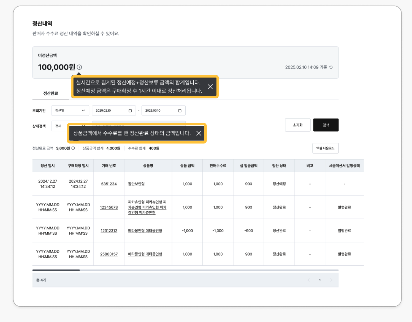The width and height of the screenshot is (412, 322).
Task: Open 메타몽인형 link in row 12312312
Action: pyautogui.click(x=145, y=231)
